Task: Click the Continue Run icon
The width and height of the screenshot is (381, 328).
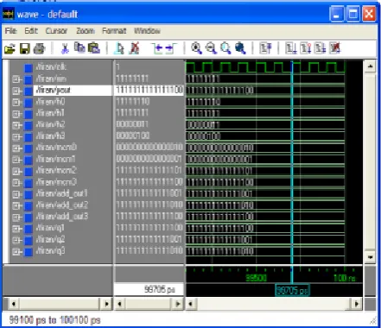Action: [306, 48]
